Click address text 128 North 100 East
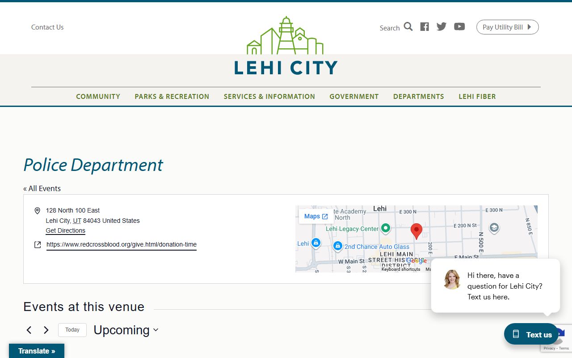This screenshot has height=358, width=572. 73,210
